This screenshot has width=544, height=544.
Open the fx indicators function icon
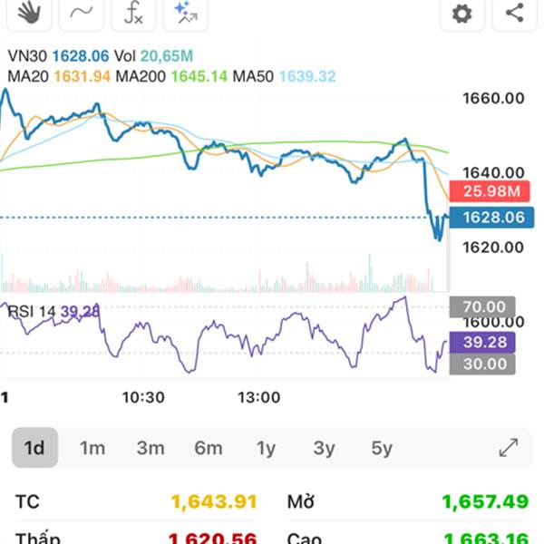pyautogui.click(x=133, y=14)
